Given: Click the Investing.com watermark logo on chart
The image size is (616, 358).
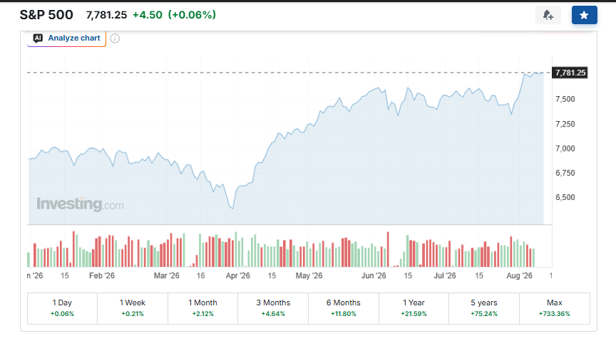Looking at the screenshot, I should click(x=80, y=204).
